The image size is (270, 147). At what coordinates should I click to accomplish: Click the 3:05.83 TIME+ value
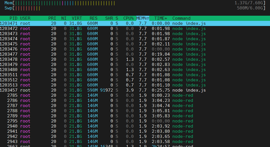click(161, 116)
